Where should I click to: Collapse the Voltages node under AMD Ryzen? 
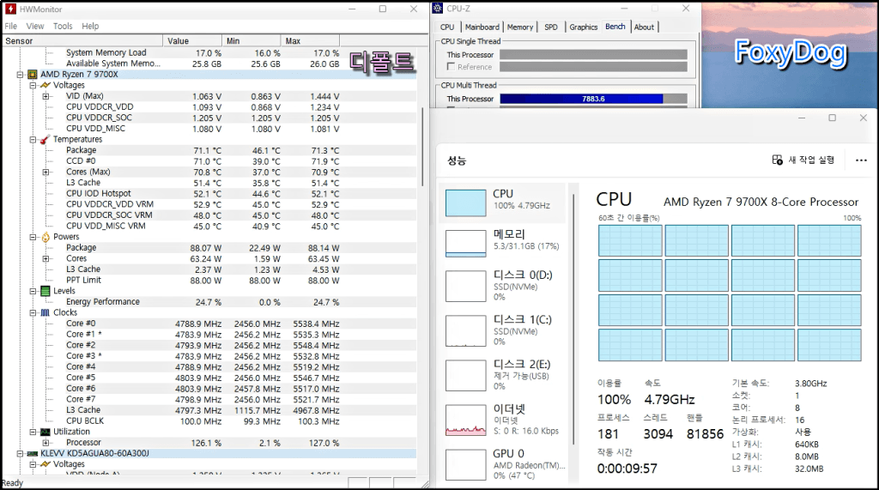point(33,85)
